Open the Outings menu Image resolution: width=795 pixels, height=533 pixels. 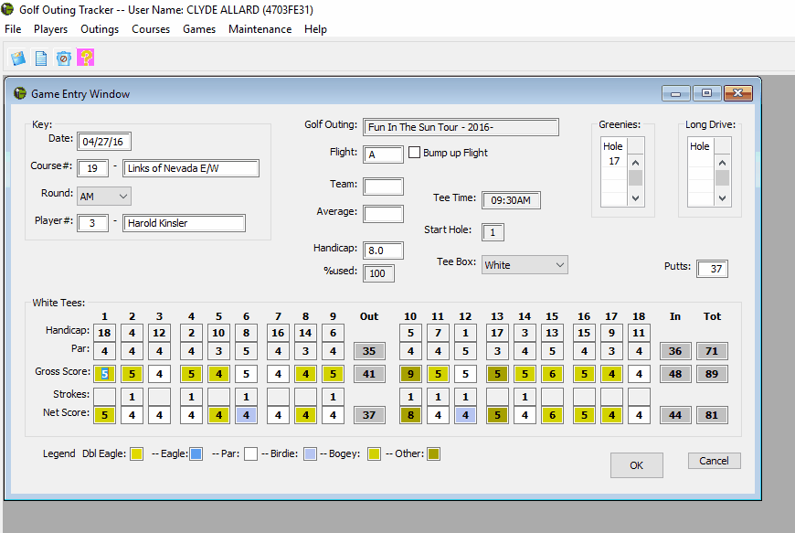100,29
